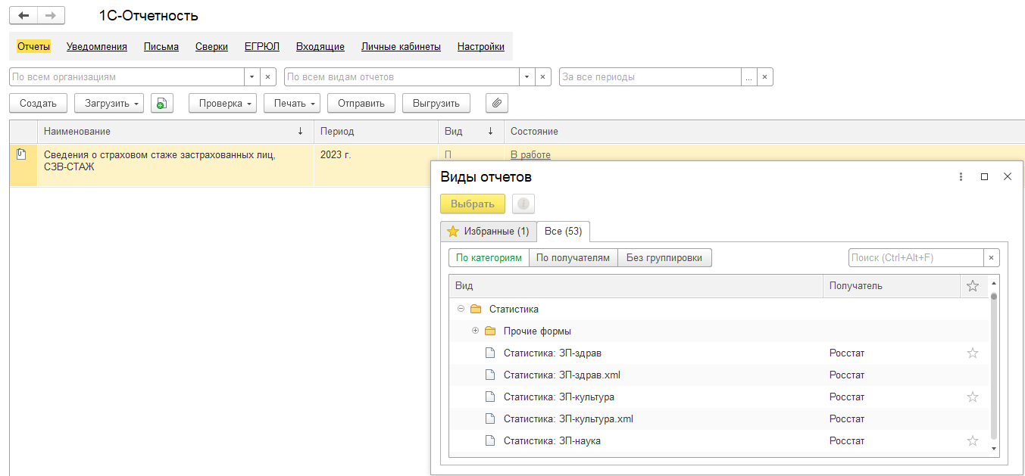Open the organizations dropdown arrow
1025x476 pixels.
tap(252, 77)
